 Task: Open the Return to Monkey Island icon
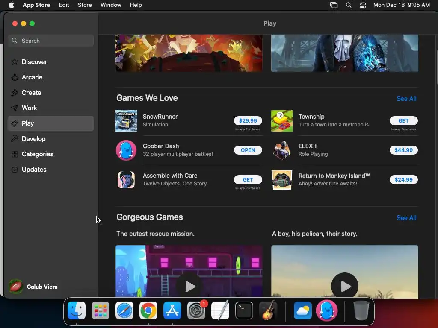[282, 180]
